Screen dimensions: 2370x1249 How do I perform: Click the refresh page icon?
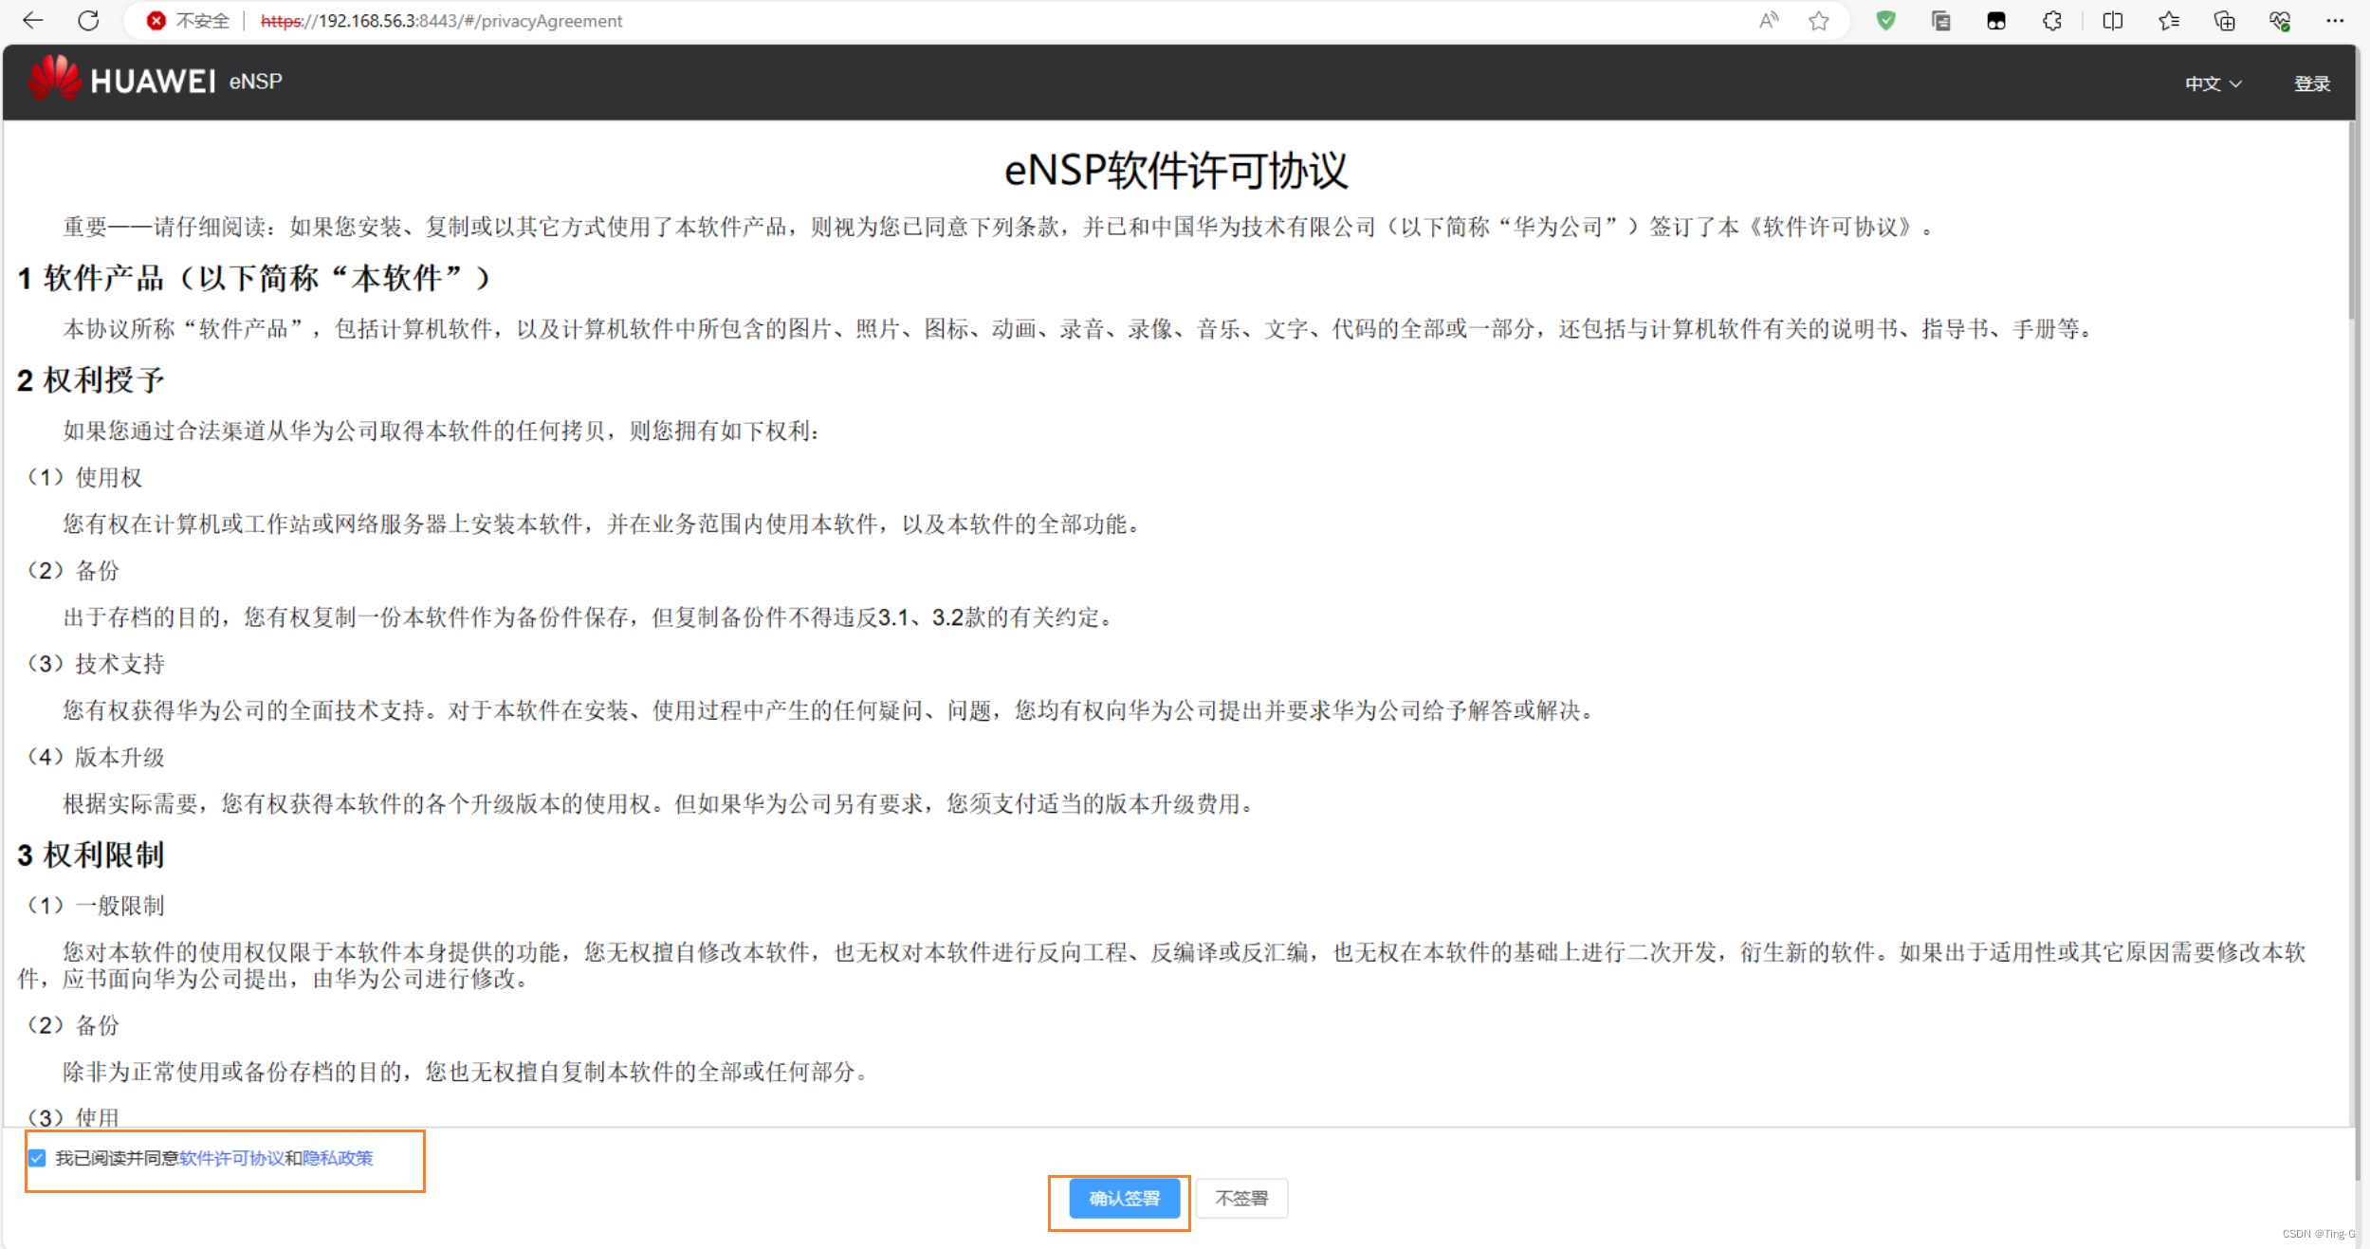tap(88, 21)
